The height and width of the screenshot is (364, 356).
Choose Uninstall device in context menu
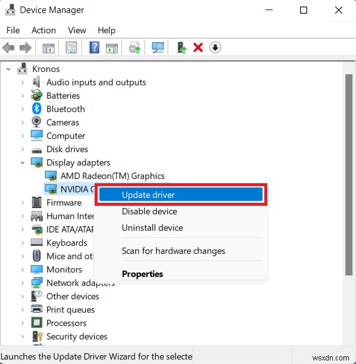click(181, 227)
